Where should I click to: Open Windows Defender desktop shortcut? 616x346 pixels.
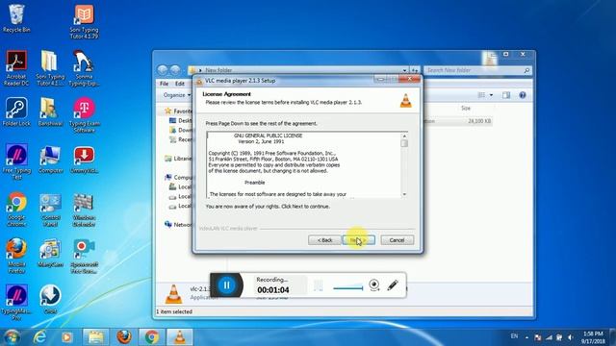(84, 210)
